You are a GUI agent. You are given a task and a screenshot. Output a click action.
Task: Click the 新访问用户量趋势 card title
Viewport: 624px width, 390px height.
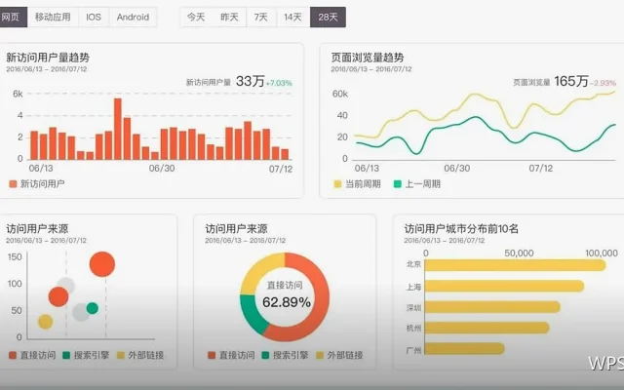pos(48,58)
